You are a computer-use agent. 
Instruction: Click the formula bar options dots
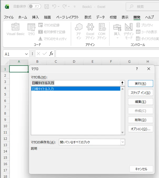[32, 54]
